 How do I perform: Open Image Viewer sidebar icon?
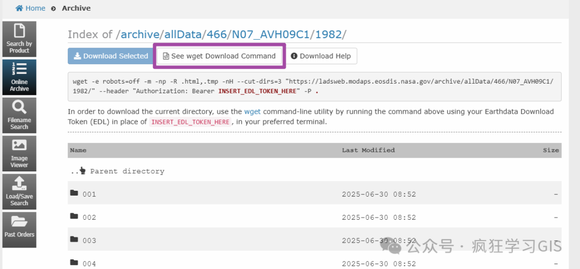coord(19,153)
